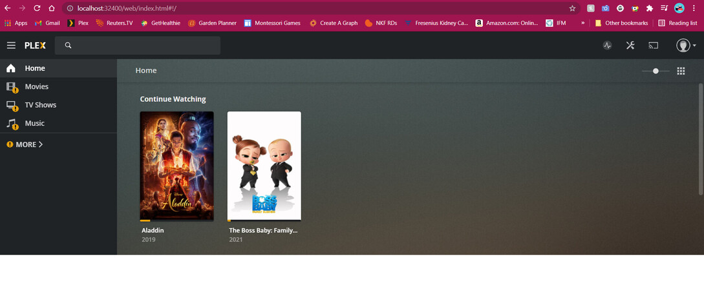Open Plex Settings wrench icon
Image resolution: width=704 pixels, height=296 pixels.
[630, 45]
